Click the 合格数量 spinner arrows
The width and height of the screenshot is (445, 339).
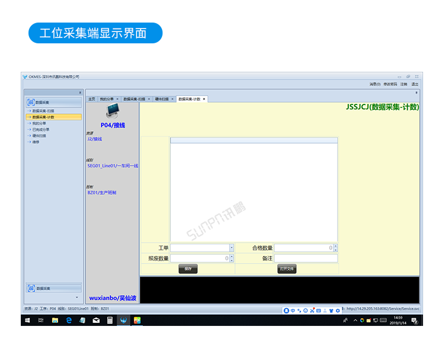335,248
